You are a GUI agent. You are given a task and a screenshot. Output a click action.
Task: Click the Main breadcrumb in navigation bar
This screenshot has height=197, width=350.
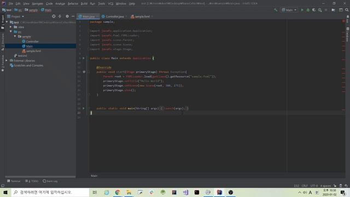point(46,10)
